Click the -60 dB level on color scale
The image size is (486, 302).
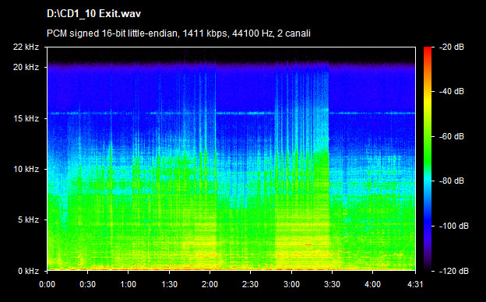pos(452,136)
